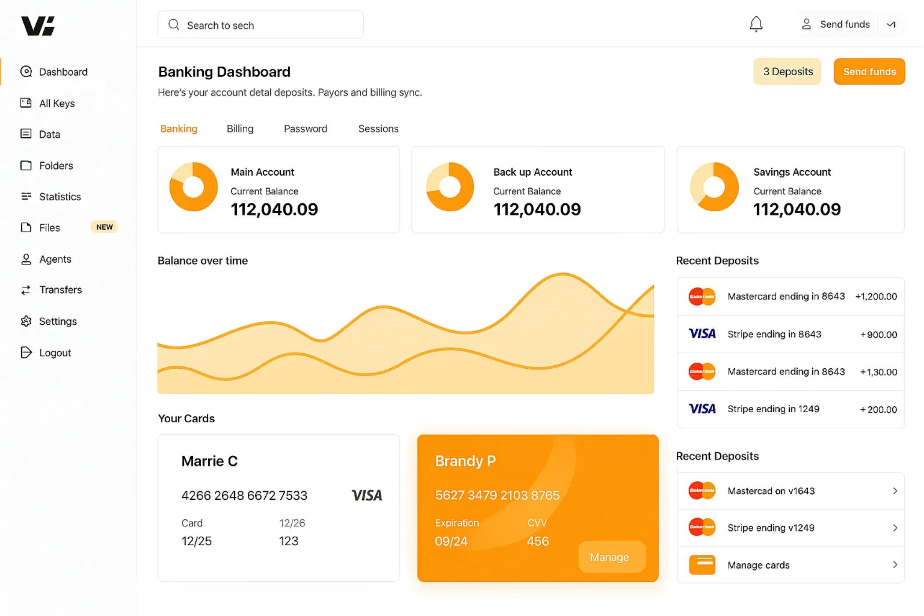This screenshot has width=924, height=616.
Task: Open the Statistics panel
Action: [x=26, y=196]
